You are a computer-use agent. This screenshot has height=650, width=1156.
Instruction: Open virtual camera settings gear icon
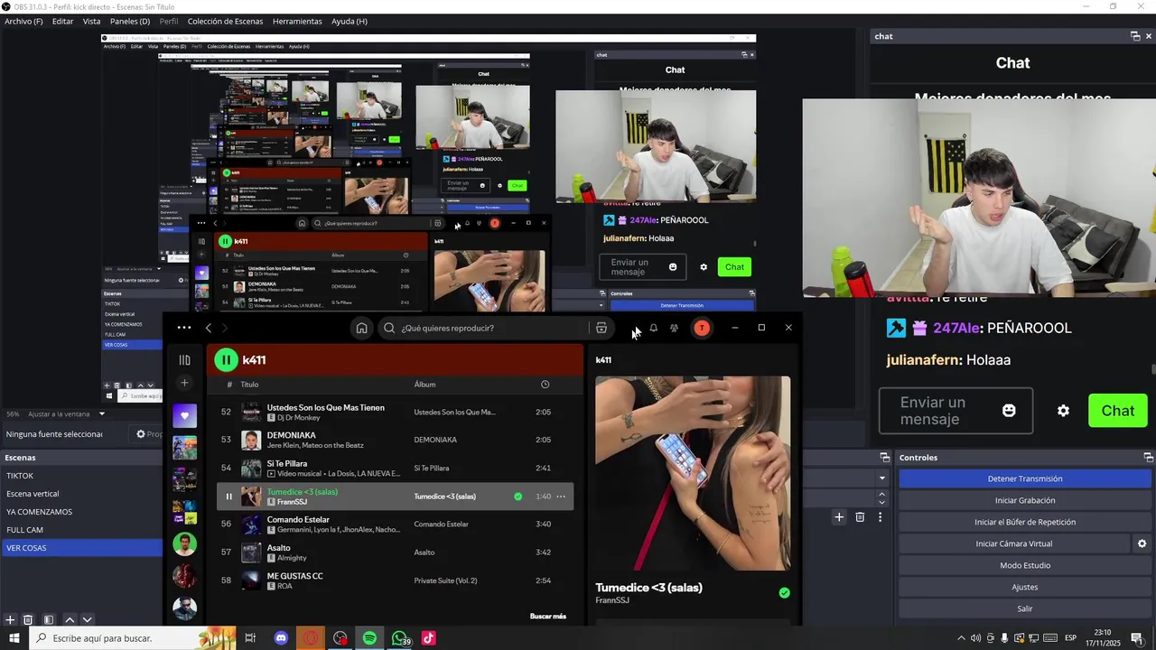1142,543
